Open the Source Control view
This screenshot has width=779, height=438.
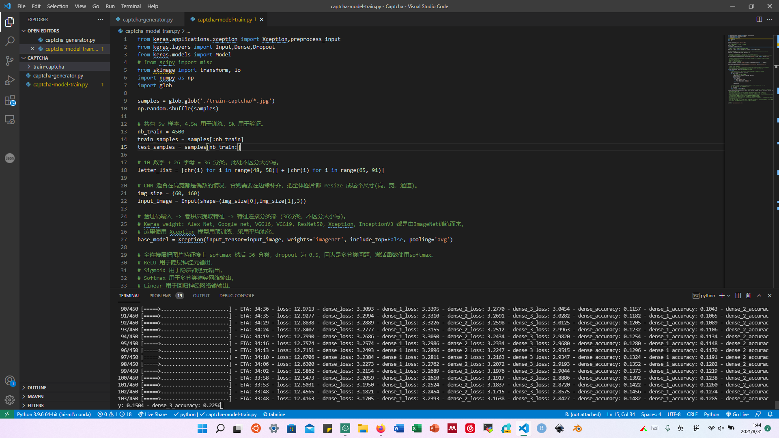(x=10, y=61)
